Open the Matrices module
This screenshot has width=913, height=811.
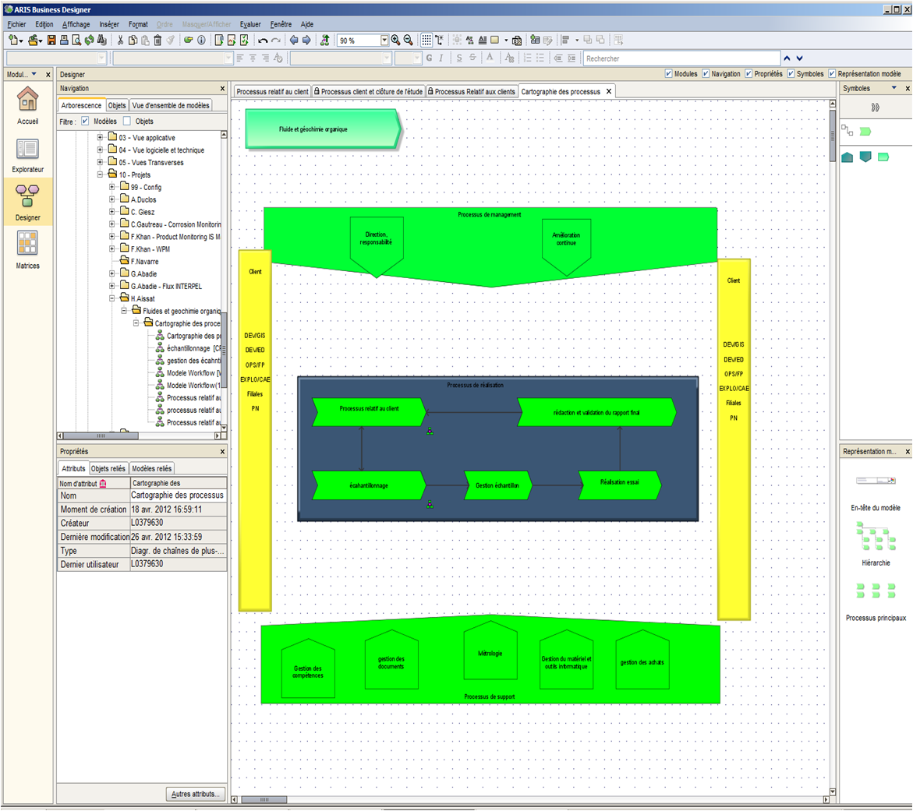pyautogui.click(x=27, y=251)
